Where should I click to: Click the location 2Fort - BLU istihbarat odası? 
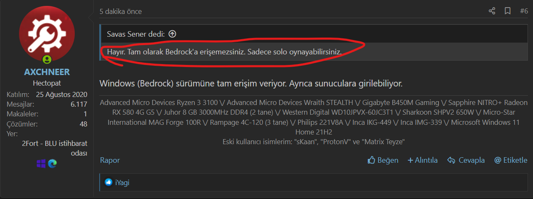tap(54, 148)
